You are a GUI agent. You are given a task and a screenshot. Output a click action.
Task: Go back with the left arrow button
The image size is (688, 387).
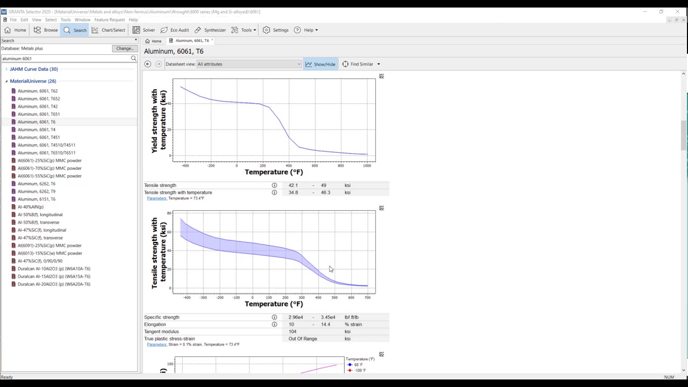point(148,64)
